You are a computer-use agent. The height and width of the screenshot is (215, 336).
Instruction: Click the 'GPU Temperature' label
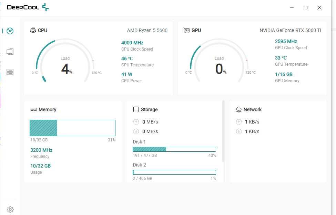pyautogui.click(x=291, y=64)
